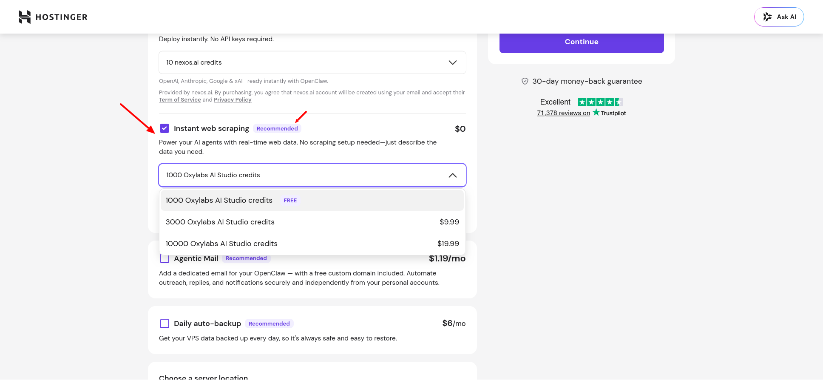Select 3000 Oxylabs AI Studio credits option

pyautogui.click(x=312, y=222)
